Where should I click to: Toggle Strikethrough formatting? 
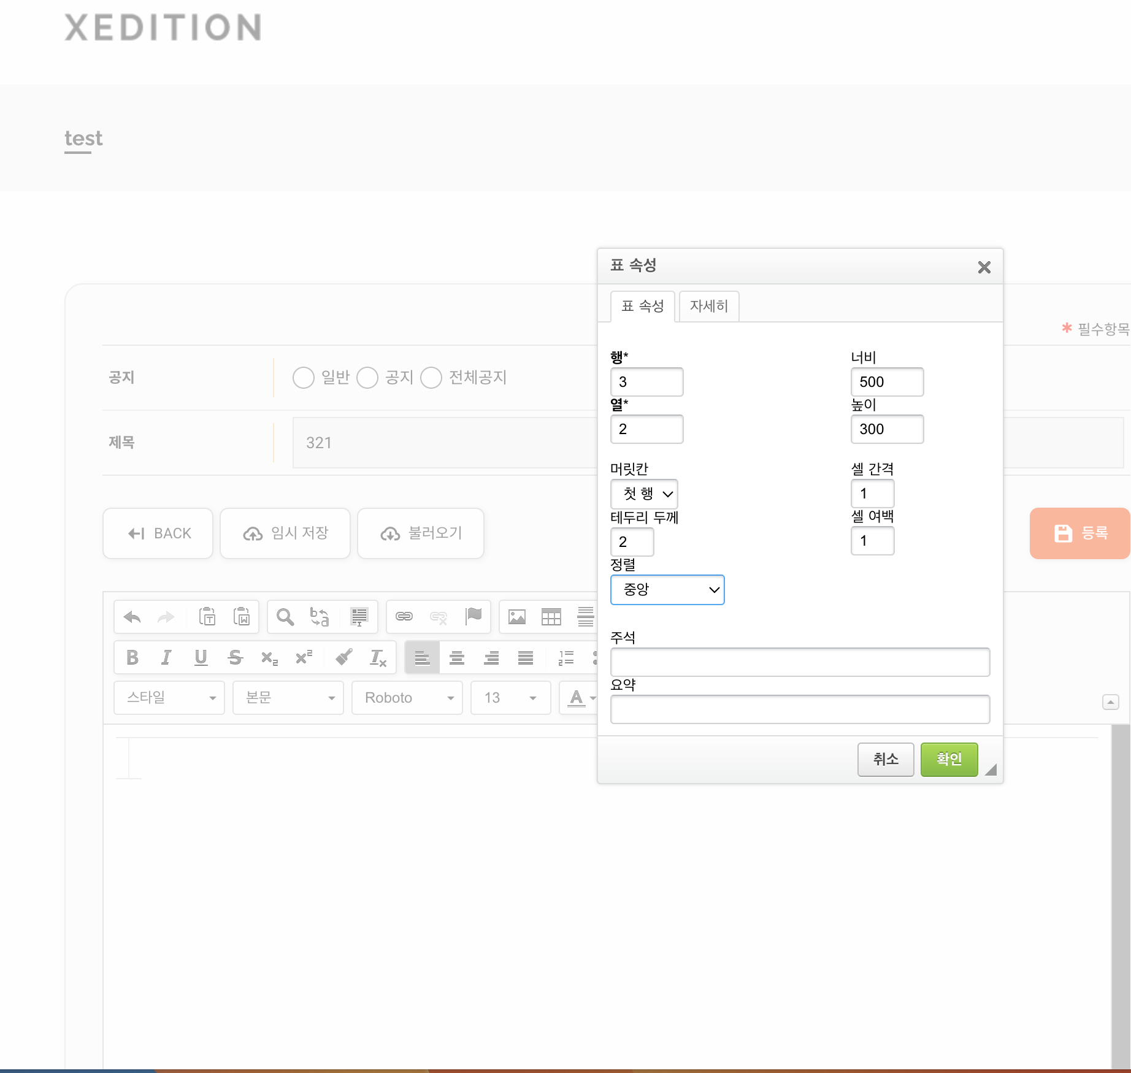click(x=235, y=658)
